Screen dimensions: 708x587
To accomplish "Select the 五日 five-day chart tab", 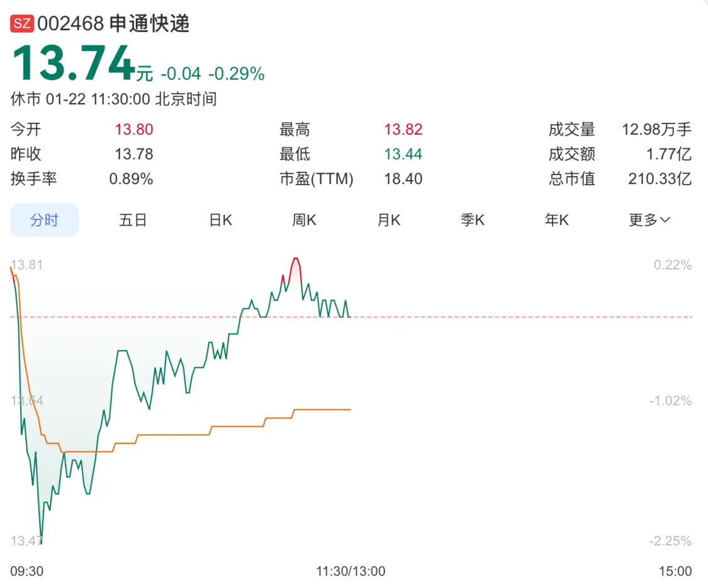I will 133,220.
